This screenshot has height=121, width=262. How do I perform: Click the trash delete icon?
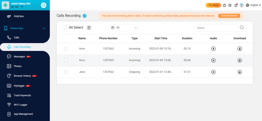(x=89, y=28)
